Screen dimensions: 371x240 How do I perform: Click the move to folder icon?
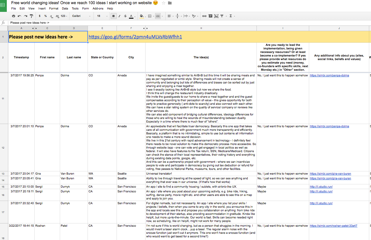pyautogui.click(x=170, y=3)
